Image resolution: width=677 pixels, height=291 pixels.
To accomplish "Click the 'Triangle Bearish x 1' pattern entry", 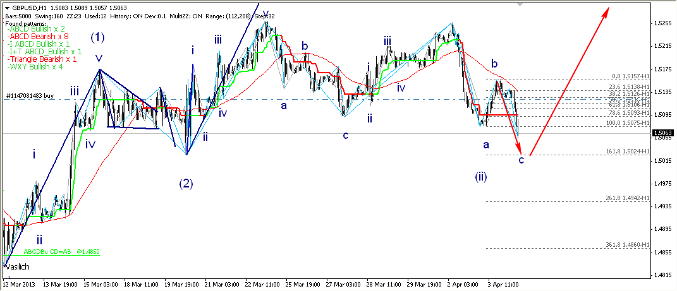I will 41,59.
